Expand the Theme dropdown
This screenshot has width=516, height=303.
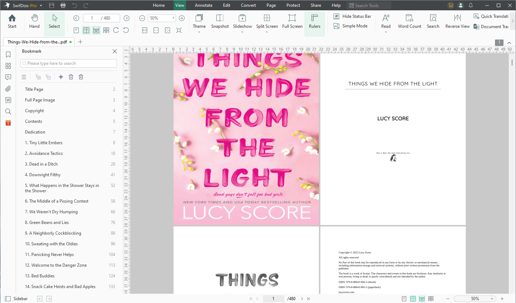pyautogui.click(x=199, y=32)
